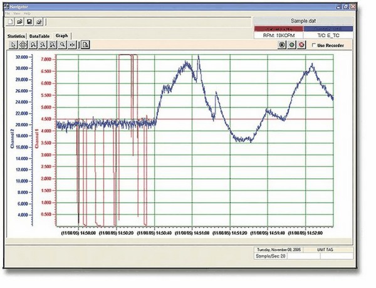Enable the Use Recorder checkbox
376x288 pixels.
(313, 45)
